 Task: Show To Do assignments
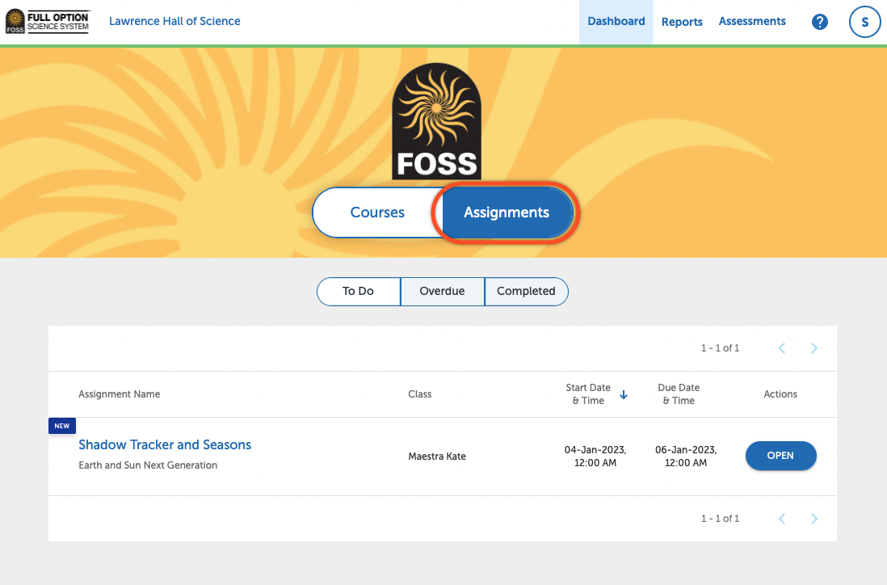coord(358,291)
